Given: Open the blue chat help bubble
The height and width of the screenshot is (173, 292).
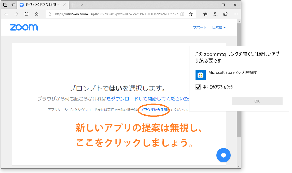Looking at the screenshot, I should tap(224, 155).
